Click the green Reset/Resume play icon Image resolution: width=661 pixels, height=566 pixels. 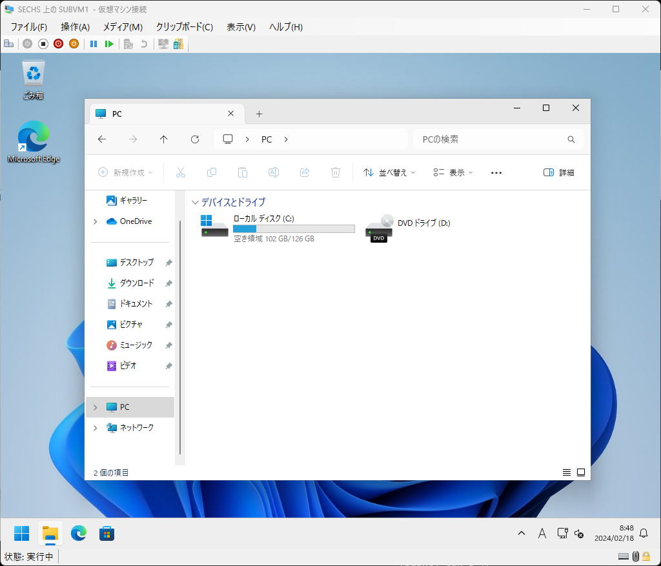tap(109, 44)
